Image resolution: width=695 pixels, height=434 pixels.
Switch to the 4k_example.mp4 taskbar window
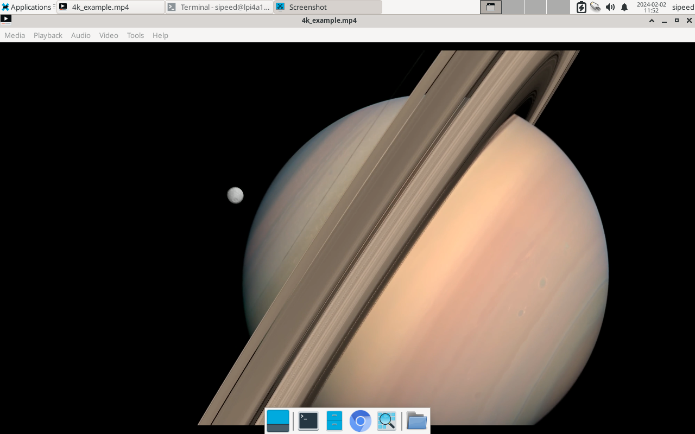(x=111, y=7)
